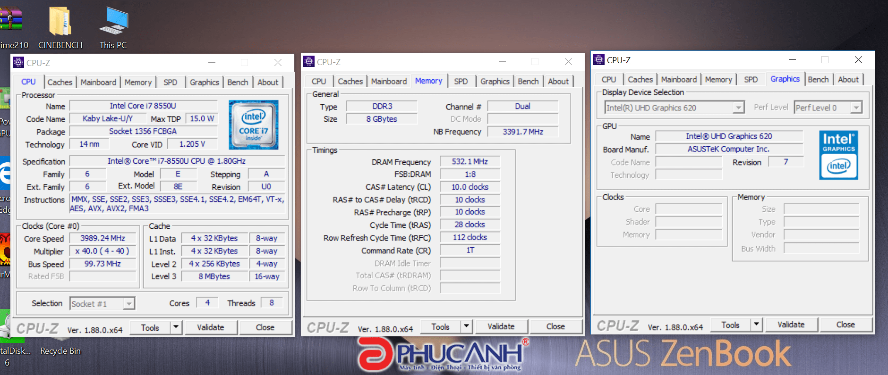Click the Intel Graphics logo badge
Viewport: 888px width, 375px height.
tap(838, 155)
